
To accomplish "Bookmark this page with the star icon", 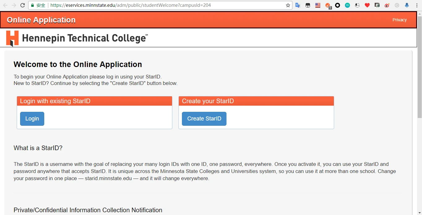I will (x=288, y=5).
